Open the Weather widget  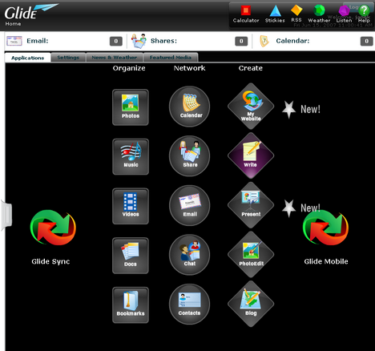[319, 14]
